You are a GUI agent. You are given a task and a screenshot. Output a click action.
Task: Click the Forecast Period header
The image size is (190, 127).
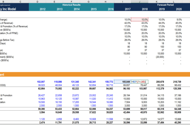[166, 5]
